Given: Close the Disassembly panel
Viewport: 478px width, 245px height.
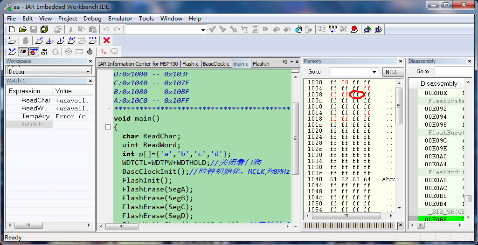Looking at the screenshot, I should 470,61.
